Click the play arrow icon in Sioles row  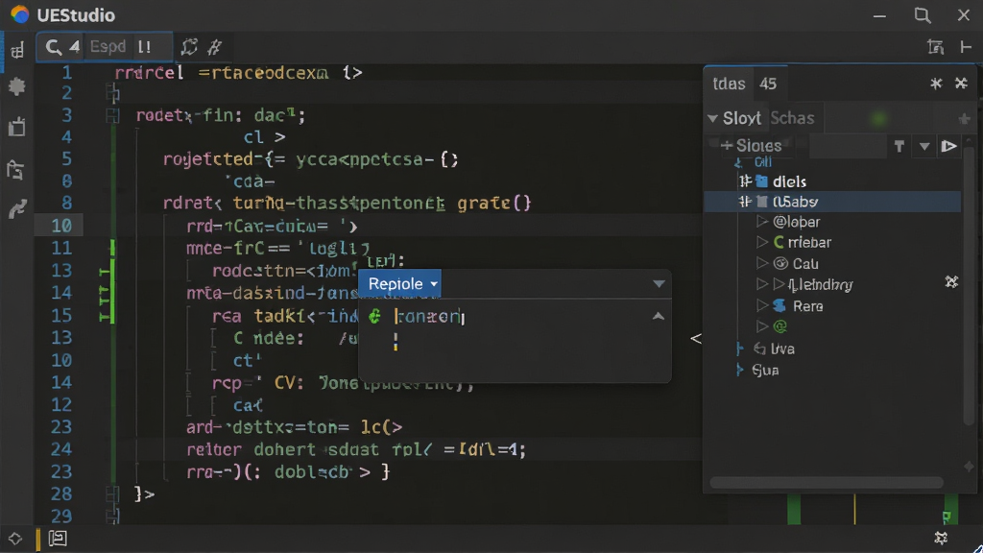pyautogui.click(x=948, y=147)
